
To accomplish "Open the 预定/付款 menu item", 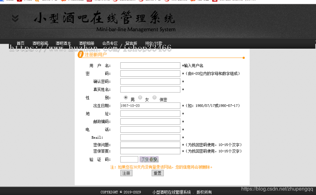I will click(153, 43).
